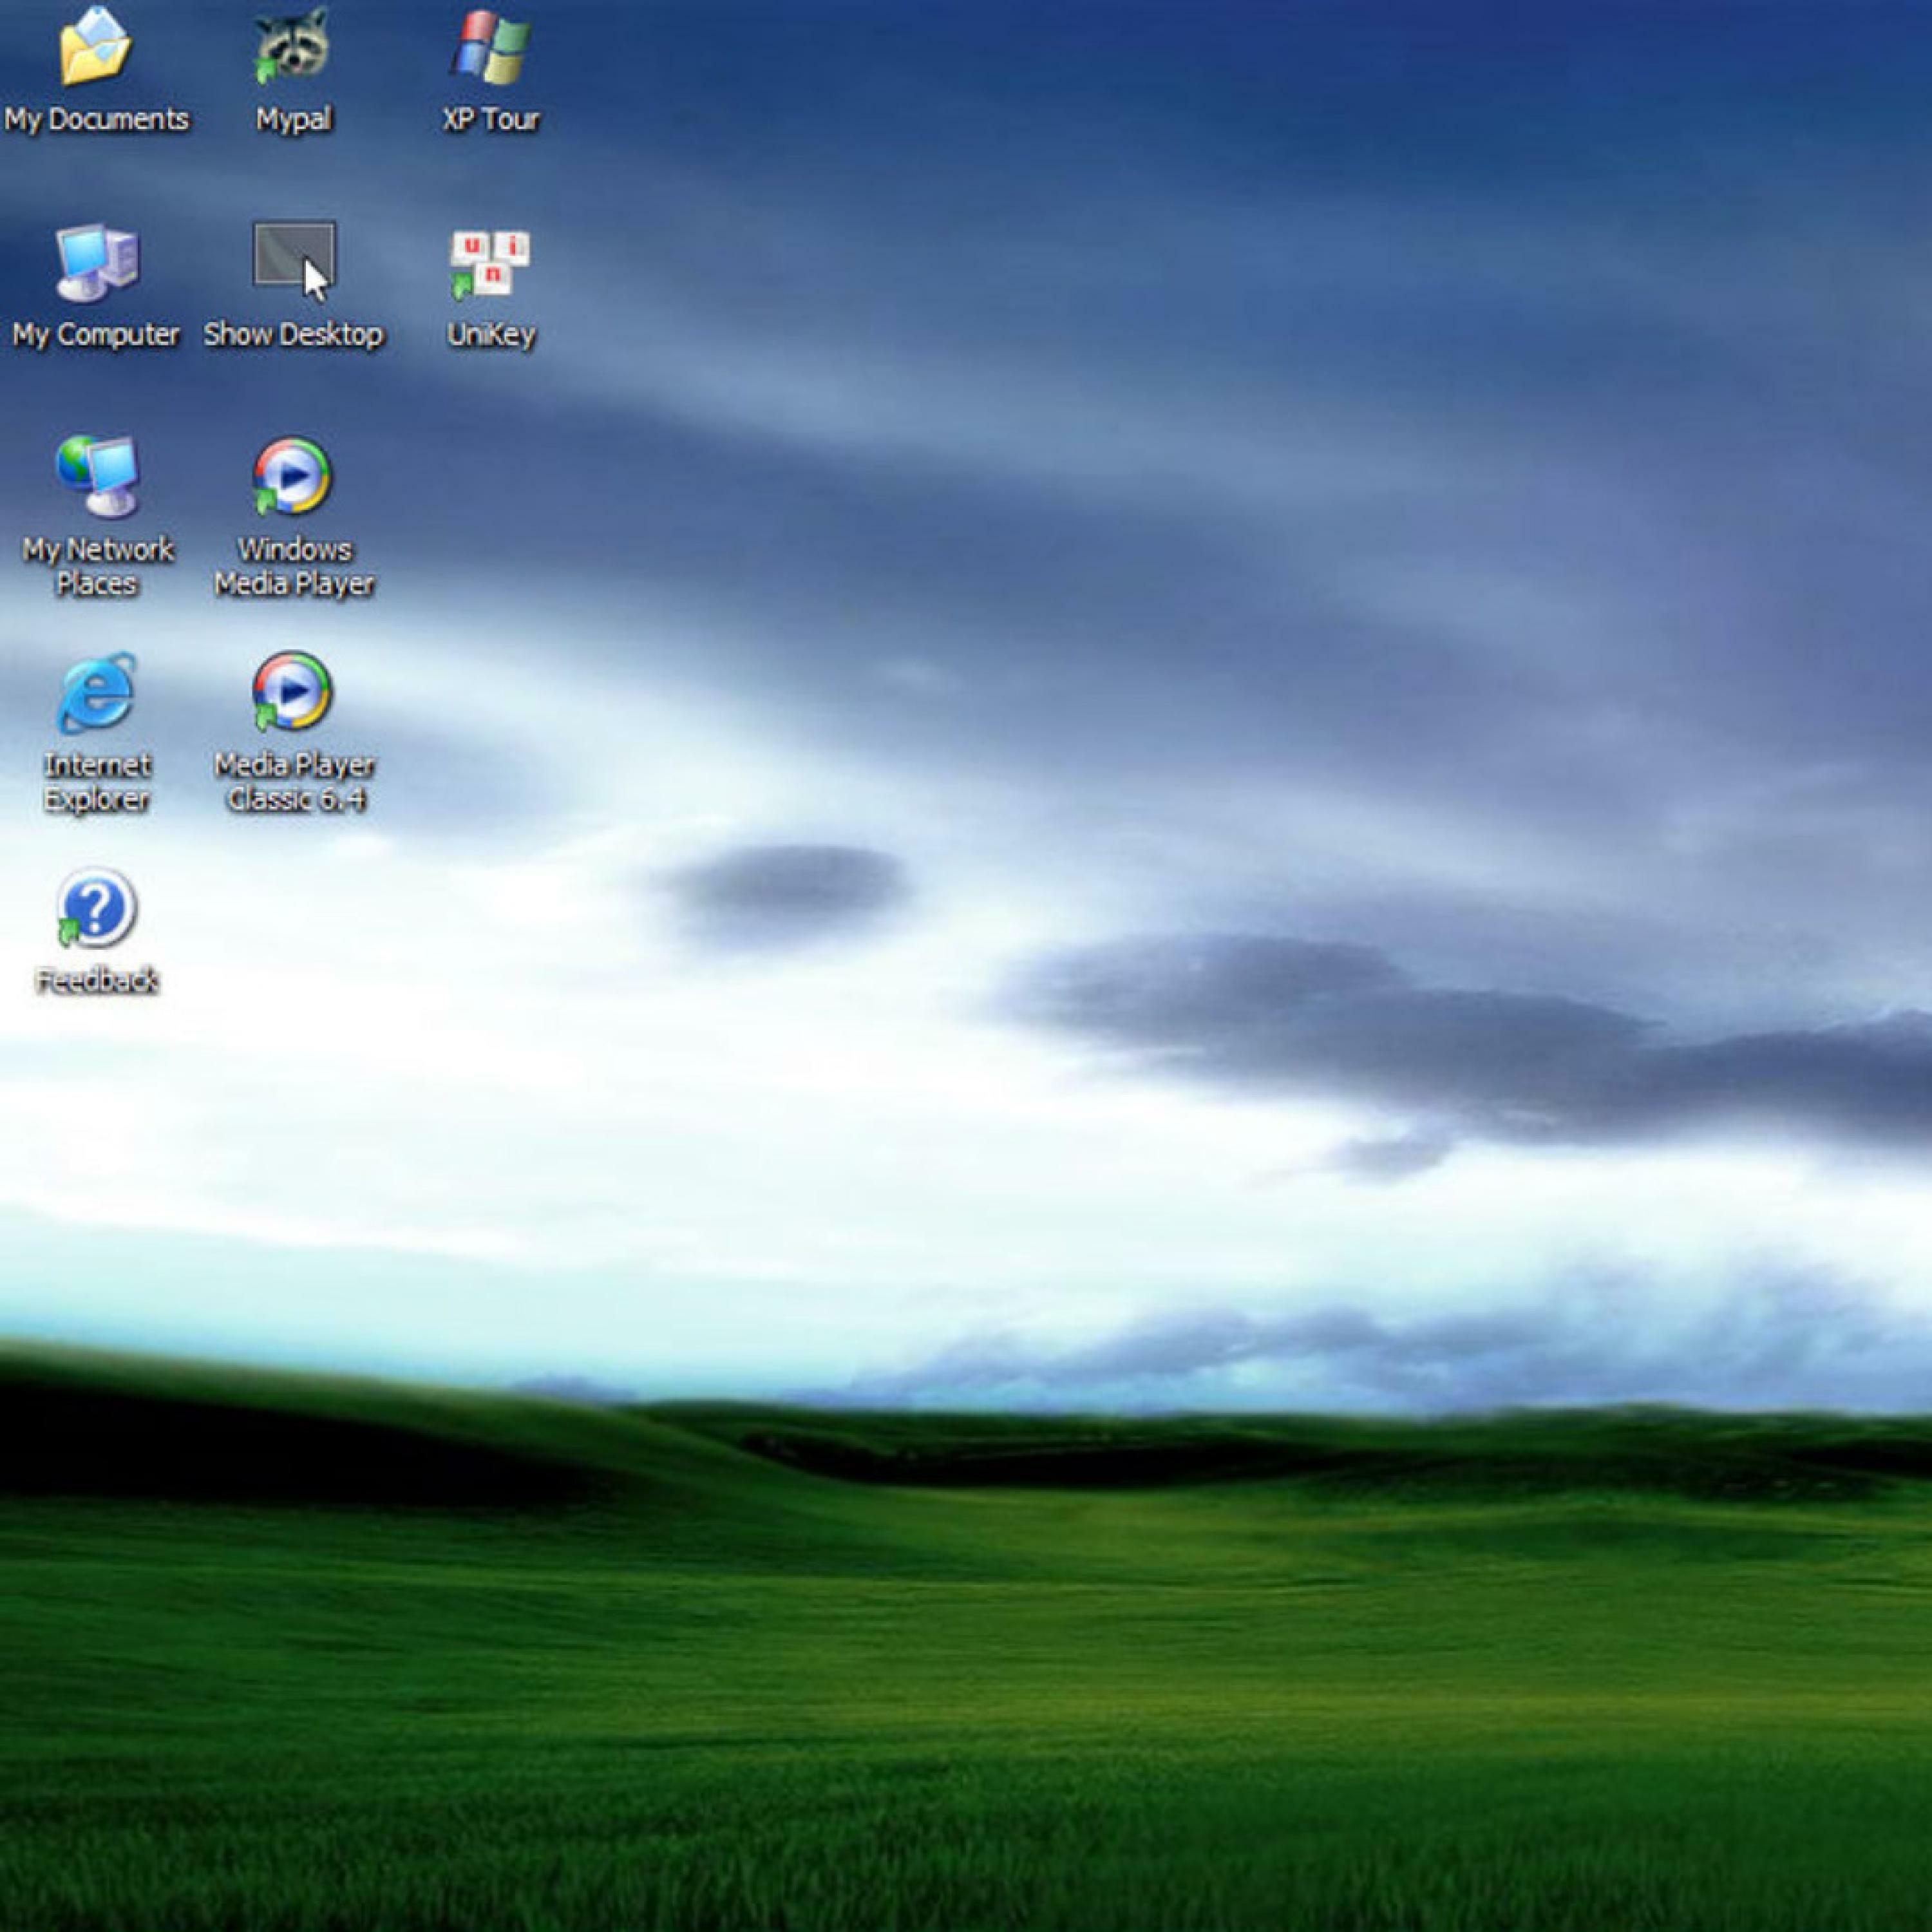Click the "My Documents" text label
This screenshot has height=1932, width=1932.
[96, 120]
